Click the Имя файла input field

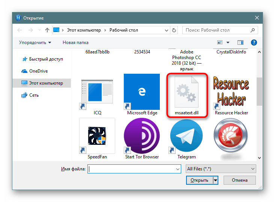[134, 169]
